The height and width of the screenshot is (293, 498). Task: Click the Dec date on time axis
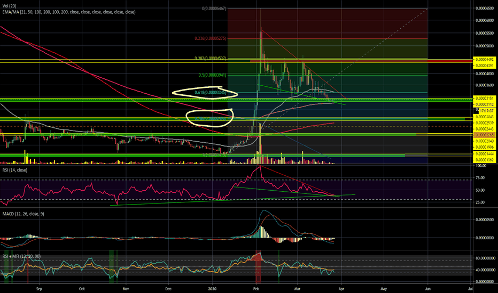[x=168, y=289]
